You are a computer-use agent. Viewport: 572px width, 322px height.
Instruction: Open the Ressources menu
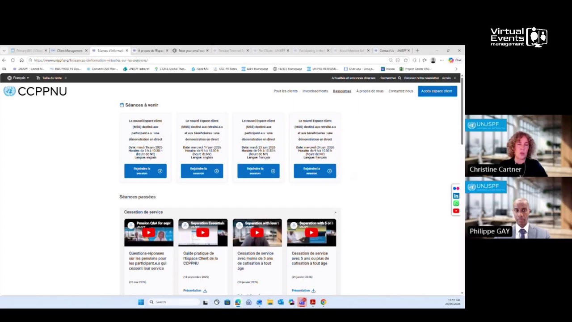[342, 91]
